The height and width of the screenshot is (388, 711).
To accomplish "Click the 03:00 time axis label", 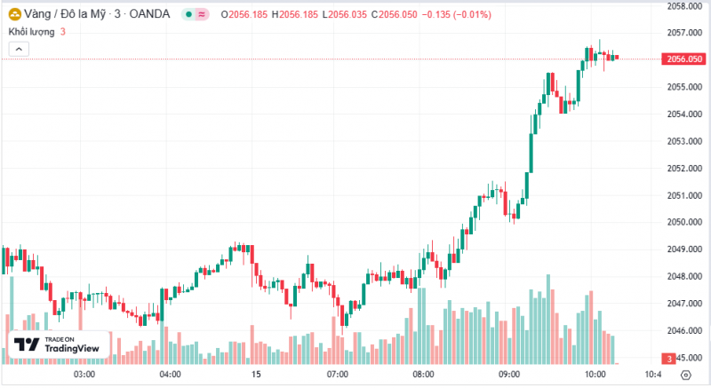I will (x=84, y=375).
